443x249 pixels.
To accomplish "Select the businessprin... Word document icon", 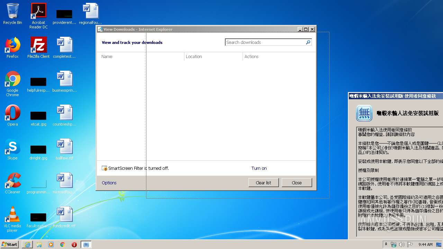I will (64, 82).
